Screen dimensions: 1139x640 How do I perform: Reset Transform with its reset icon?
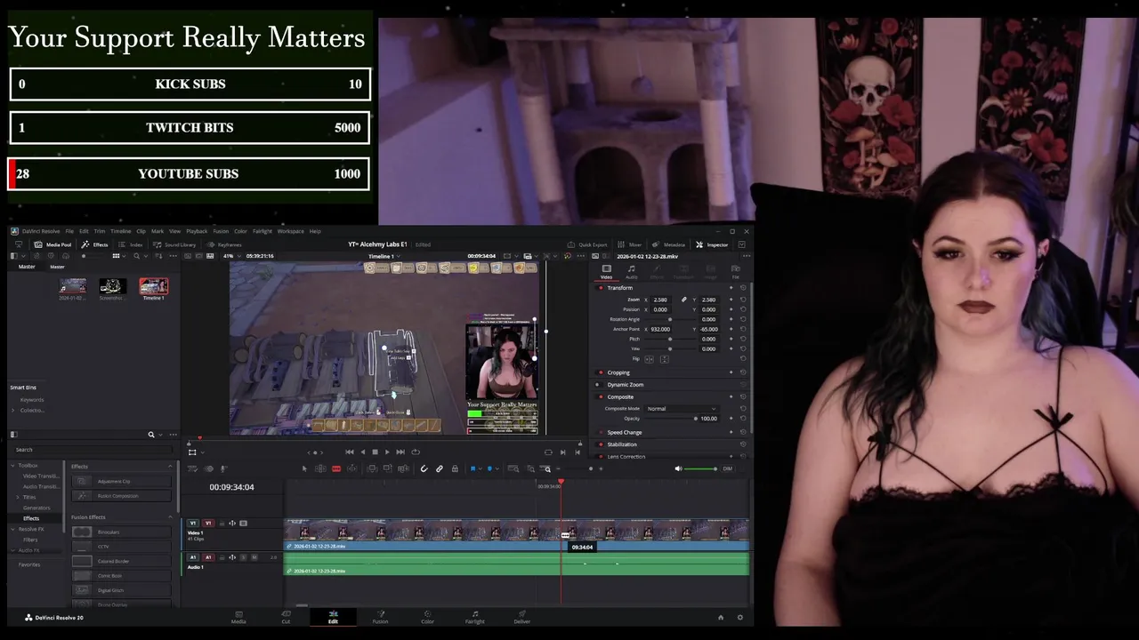click(743, 288)
